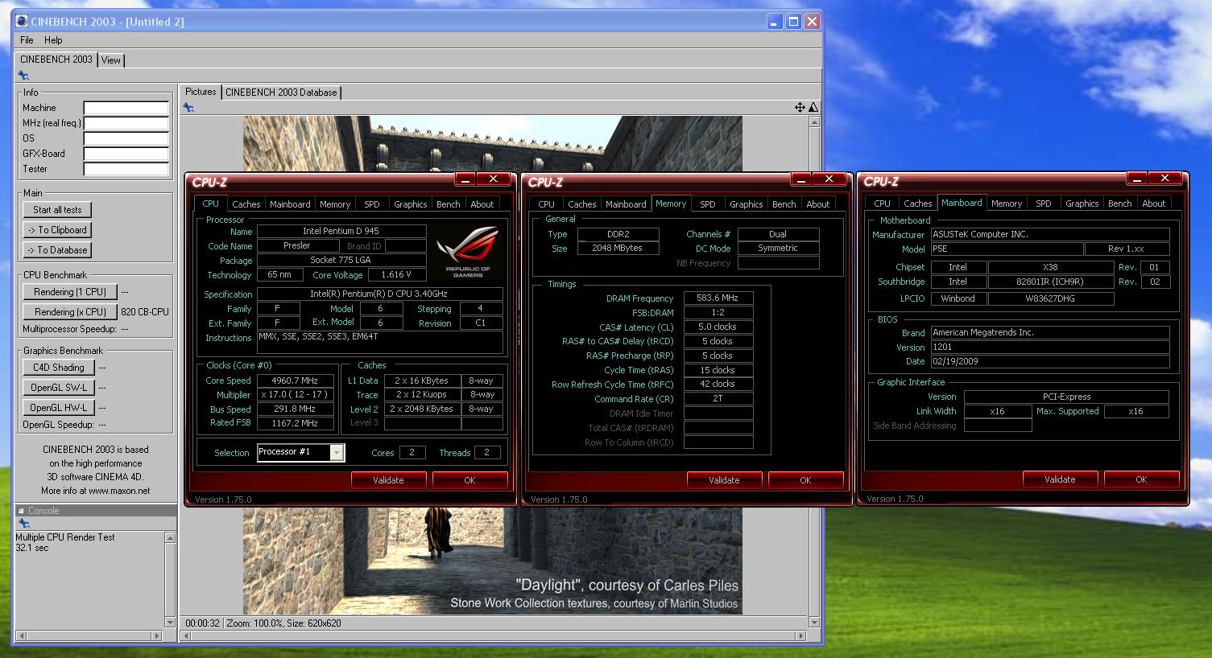Image resolution: width=1212 pixels, height=658 pixels.
Task: Click the MHz (real freq.) input field
Action: [126, 123]
